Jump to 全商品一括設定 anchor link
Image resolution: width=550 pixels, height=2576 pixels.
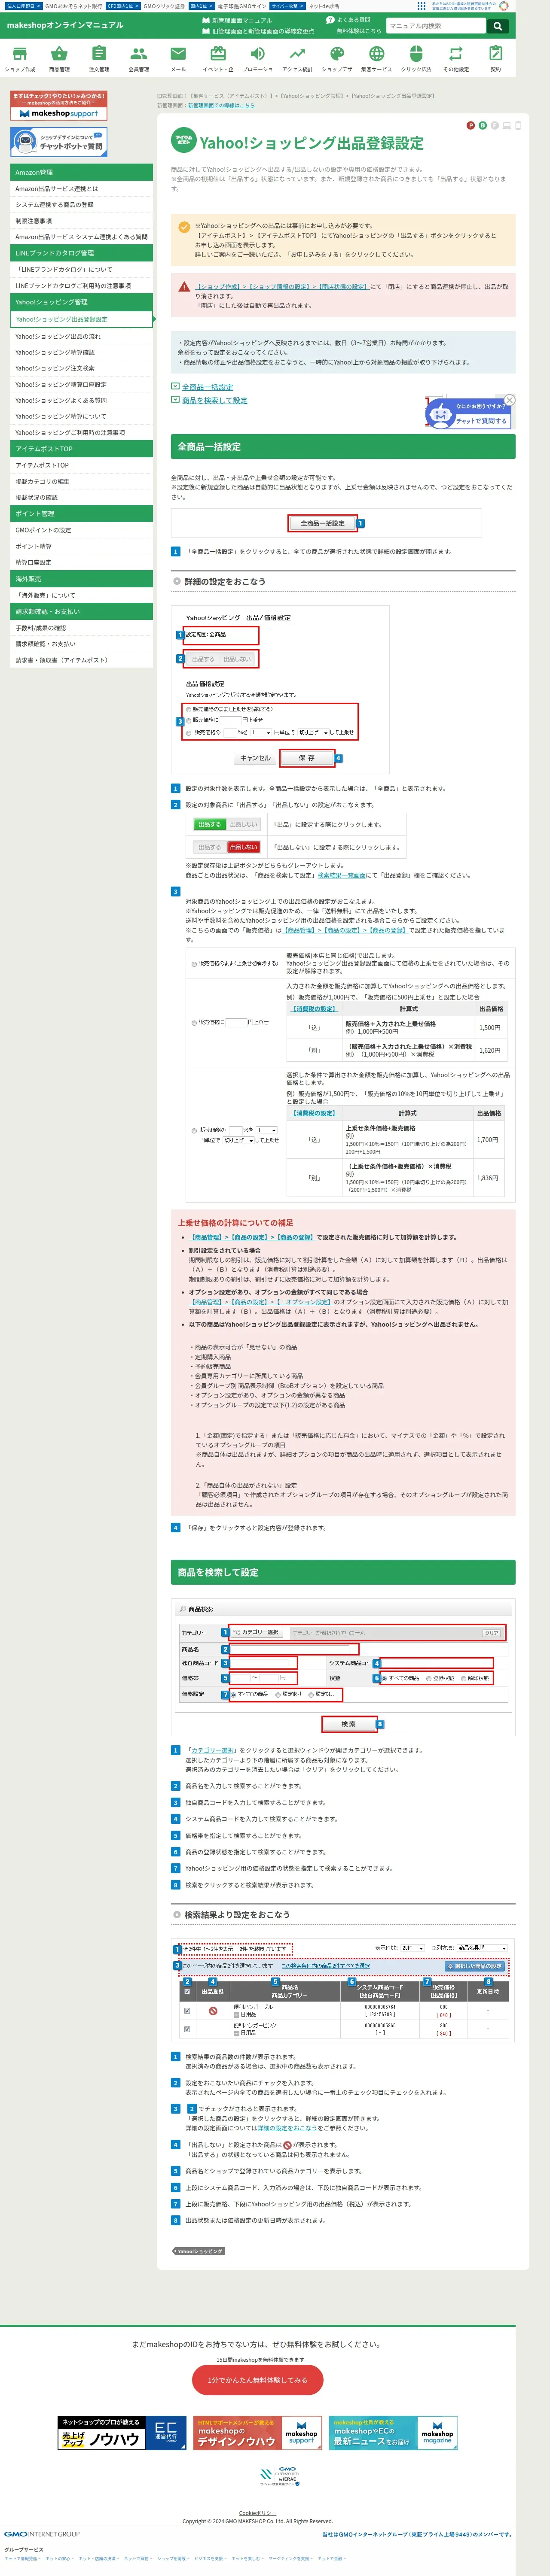pos(207,387)
